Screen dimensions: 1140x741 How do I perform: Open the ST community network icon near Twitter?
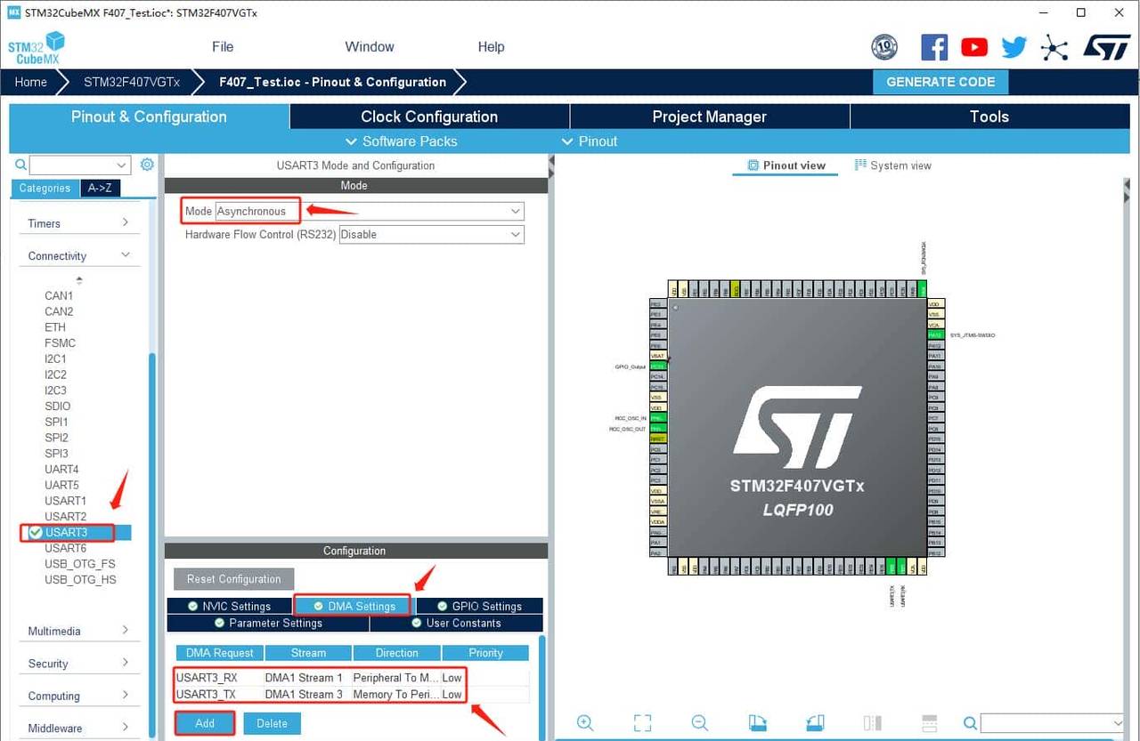1054,47
